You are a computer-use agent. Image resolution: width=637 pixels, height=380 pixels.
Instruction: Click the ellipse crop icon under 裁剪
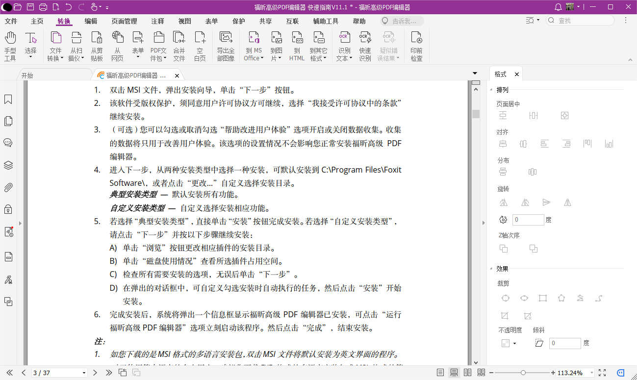pyautogui.click(x=524, y=298)
